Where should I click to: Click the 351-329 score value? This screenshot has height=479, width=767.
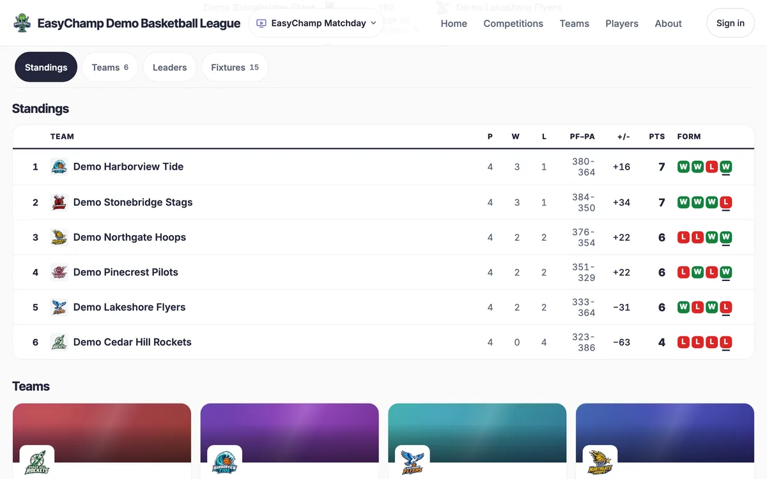coord(584,272)
